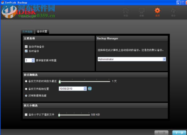The image size is (187, 135).
Task: Click the version count spinner arrows
Action: [33, 60]
